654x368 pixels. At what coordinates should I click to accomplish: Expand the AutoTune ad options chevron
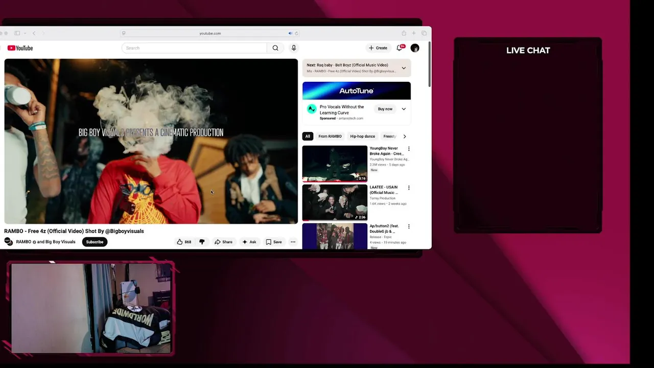point(404,109)
